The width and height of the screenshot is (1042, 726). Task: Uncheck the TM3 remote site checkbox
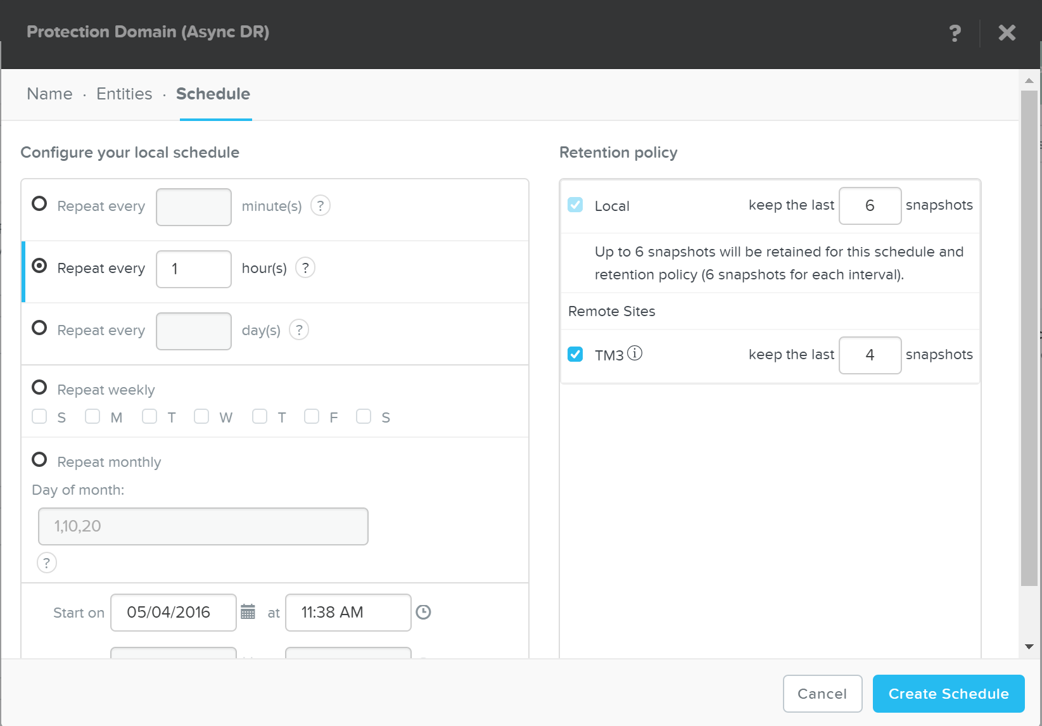[575, 354]
